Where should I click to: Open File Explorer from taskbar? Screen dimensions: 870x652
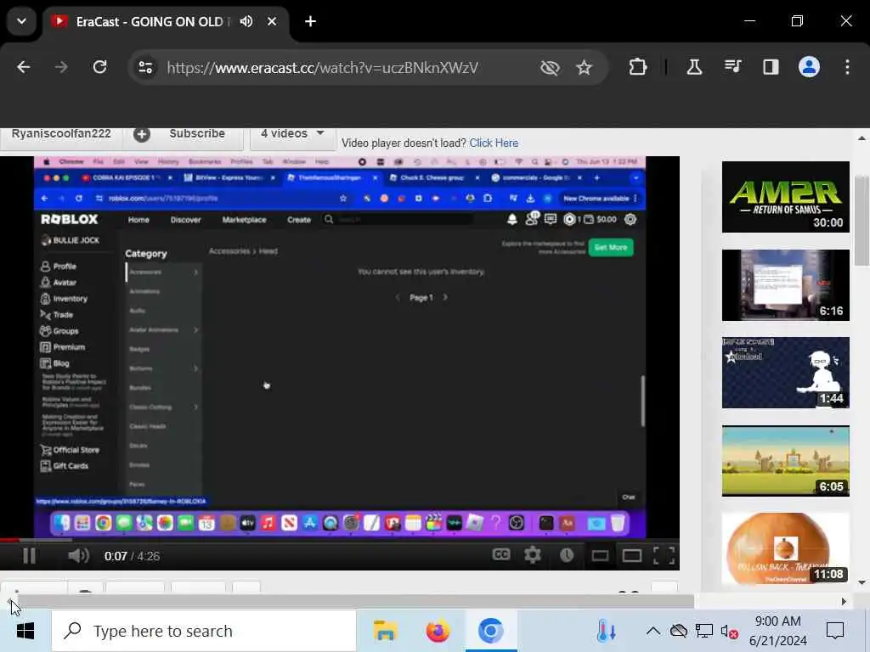385,631
